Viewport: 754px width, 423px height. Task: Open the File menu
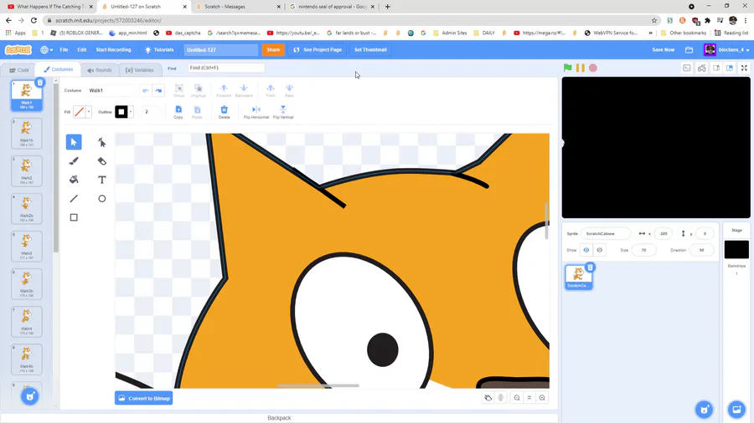click(x=64, y=50)
